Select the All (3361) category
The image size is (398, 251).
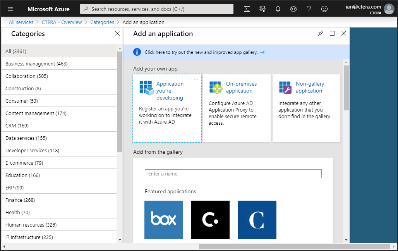coord(59,51)
